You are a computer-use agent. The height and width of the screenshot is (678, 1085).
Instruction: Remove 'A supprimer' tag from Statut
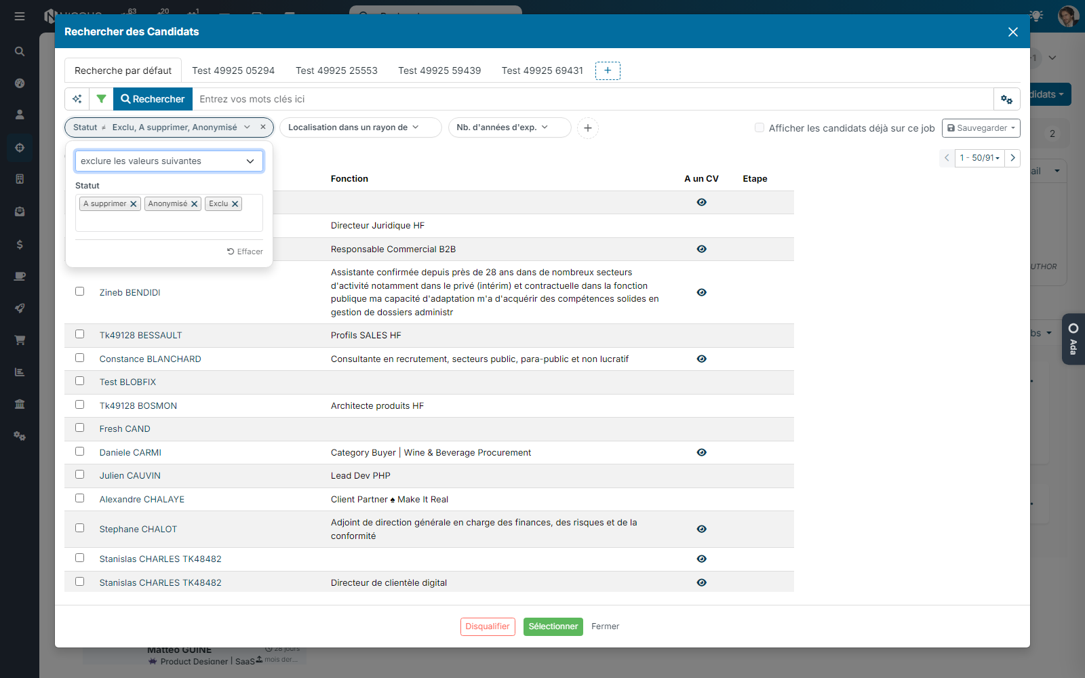pos(134,204)
